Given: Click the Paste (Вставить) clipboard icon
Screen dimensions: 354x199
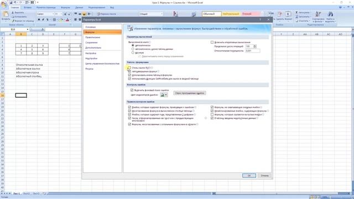Looking at the screenshot, I should 6,14.
